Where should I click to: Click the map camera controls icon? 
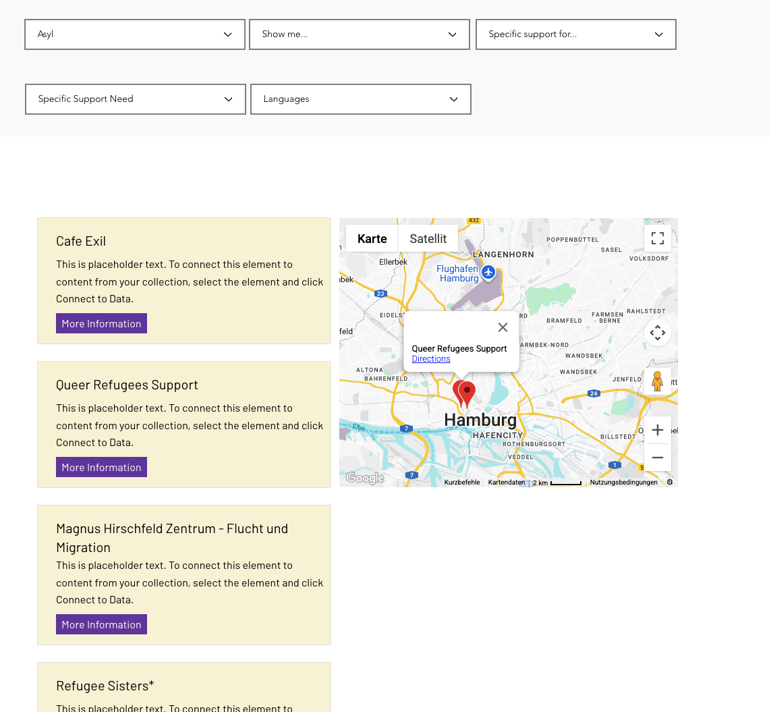(x=657, y=333)
